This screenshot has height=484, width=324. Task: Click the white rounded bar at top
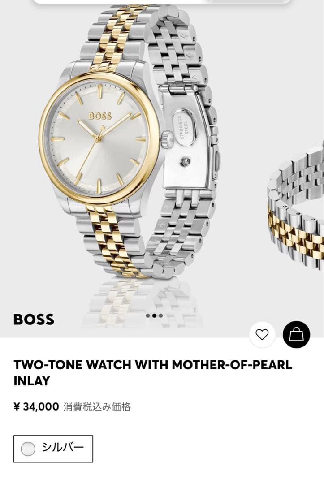click(x=162, y=1)
